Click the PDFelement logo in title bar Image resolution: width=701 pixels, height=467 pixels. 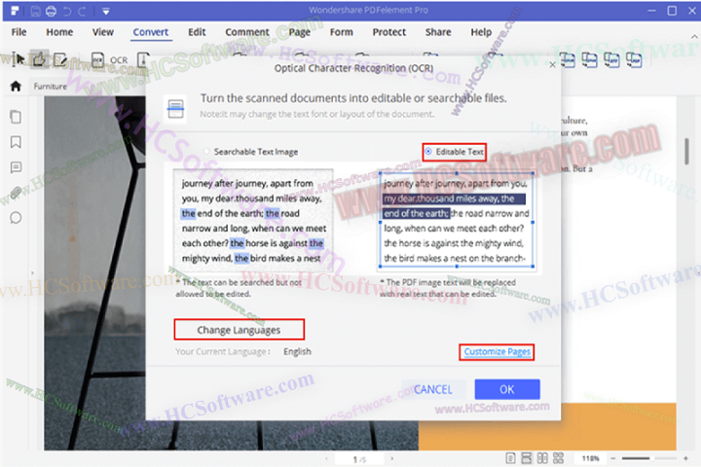coord(15,11)
